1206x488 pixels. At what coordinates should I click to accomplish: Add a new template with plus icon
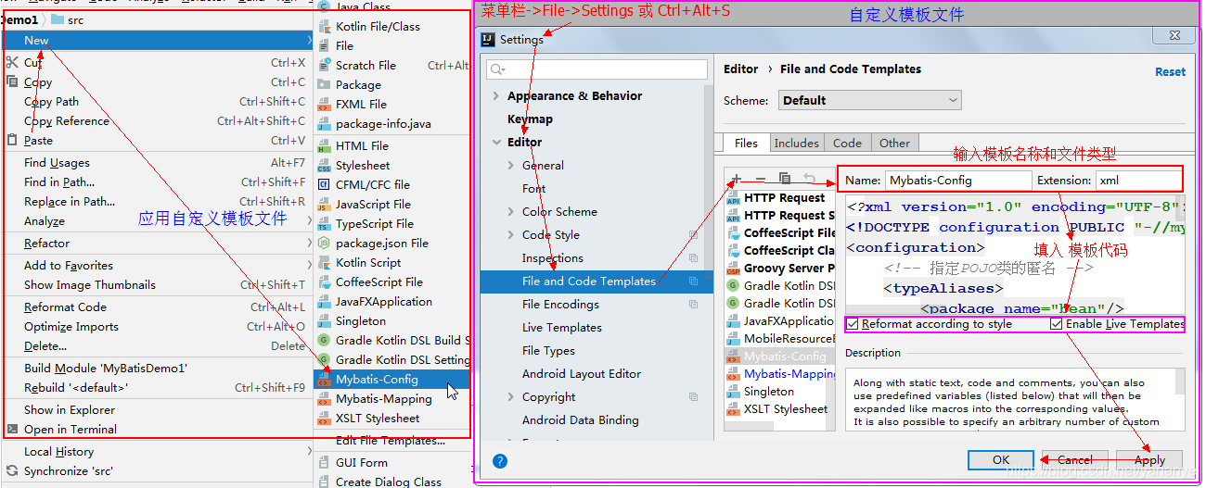coord(737,178)
